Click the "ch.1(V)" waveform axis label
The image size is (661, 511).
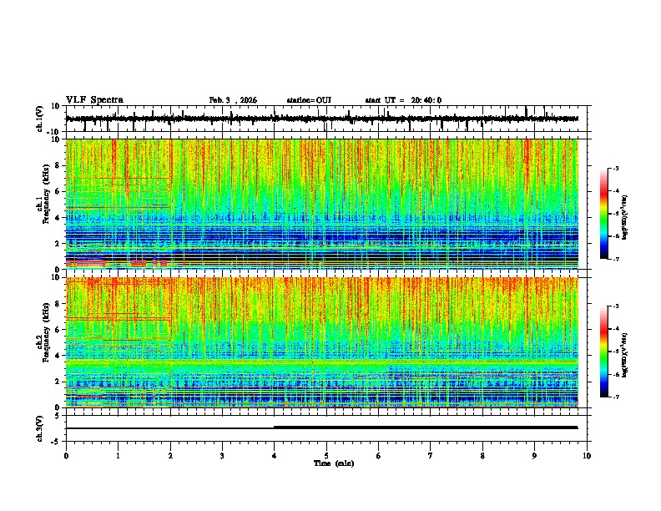tap(40, 119)
